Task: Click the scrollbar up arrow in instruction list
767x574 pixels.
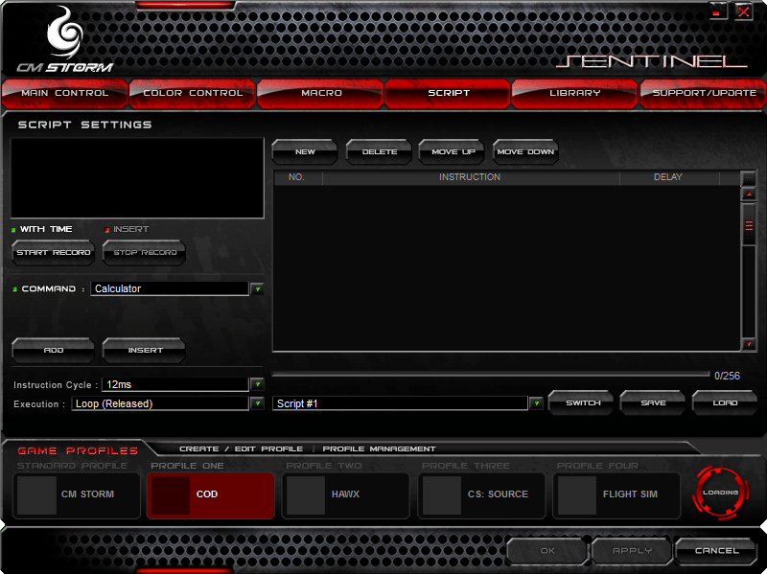Action: (749, 195)
